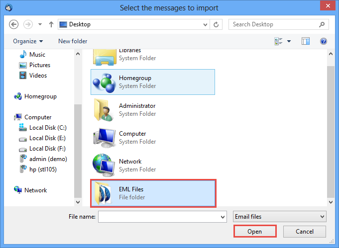
Task: Click the Back navigation arrow
Action: 13,24
